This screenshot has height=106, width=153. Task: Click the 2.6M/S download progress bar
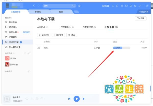(x=122, y=48)
